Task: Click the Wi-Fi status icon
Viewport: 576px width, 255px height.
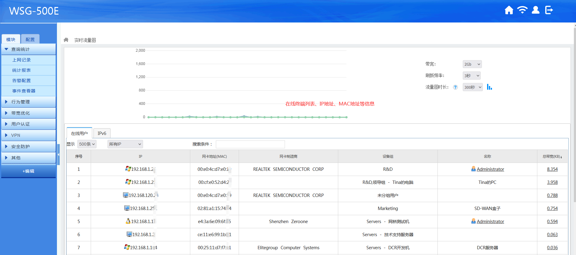Action: coord(522,10)
